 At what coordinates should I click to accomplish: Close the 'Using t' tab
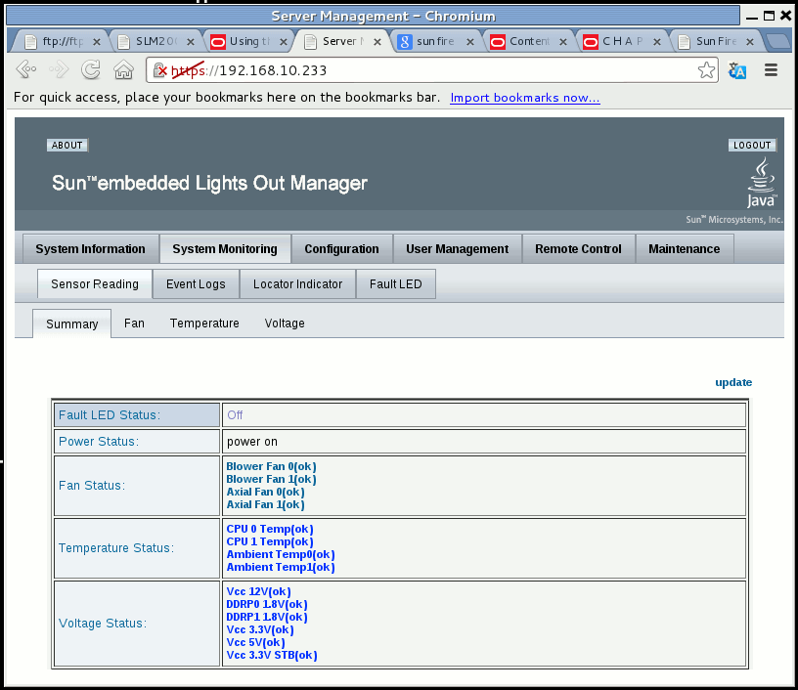click(284, 42)
